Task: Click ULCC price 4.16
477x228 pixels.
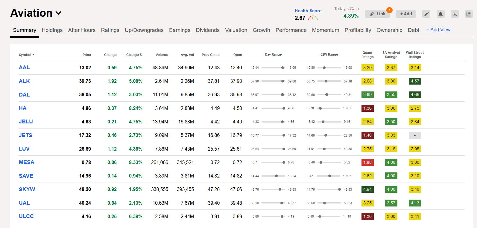Action: point(86,216)
